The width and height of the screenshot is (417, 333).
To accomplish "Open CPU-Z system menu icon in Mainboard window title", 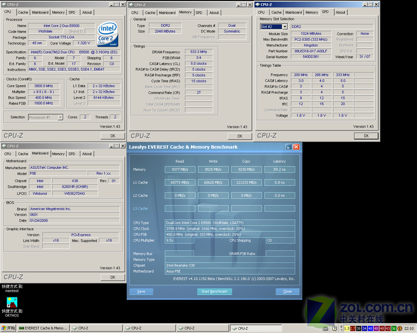I will pos(4,146).
